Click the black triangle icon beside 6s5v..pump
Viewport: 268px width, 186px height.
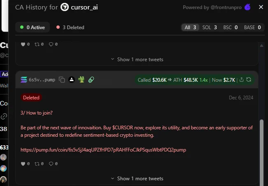pos(72,80)
